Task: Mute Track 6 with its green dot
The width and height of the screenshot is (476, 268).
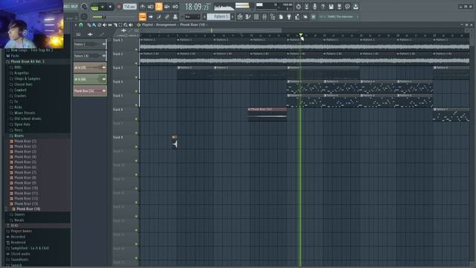Action: tap(136, 119)
